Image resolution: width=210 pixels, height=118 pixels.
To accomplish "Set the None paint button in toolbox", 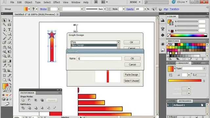I will click(x=10, y=95).
